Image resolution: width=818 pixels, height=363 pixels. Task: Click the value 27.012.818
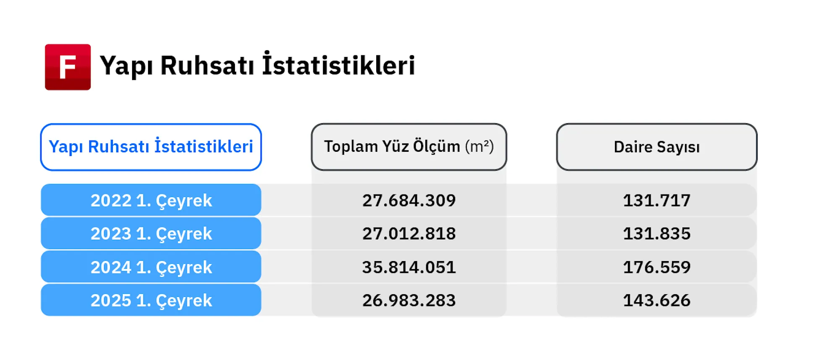pyautogui.click(x=409, y=233)
